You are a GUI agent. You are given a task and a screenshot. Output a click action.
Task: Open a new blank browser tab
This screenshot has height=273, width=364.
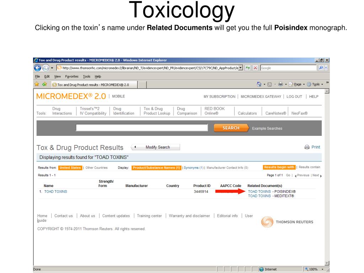pos(142,85)
